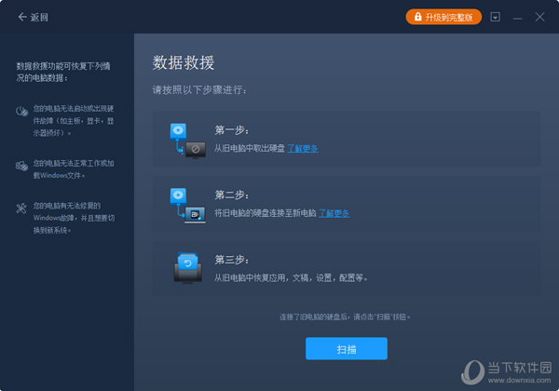Close the data rescue window
The height and width of the screenshot is (391, 559).
pyautogui.click(x=539, y=17)
